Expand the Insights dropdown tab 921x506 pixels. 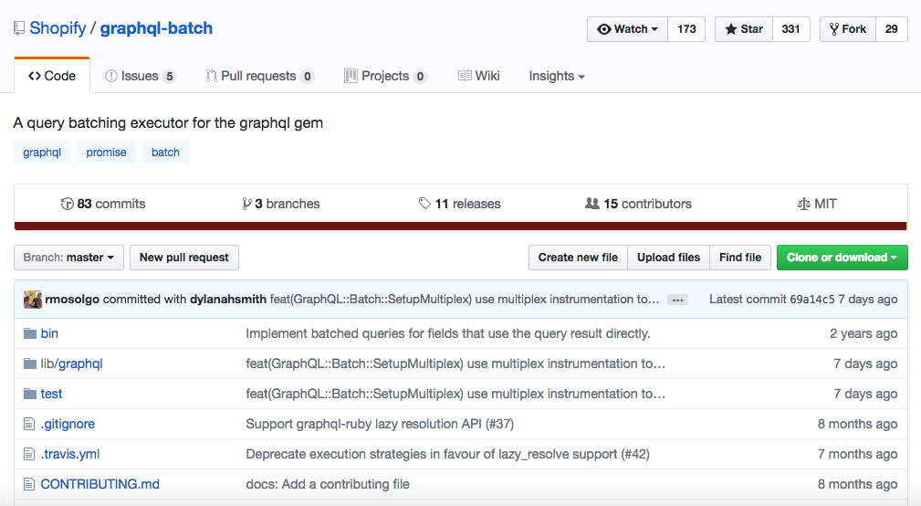(556, 76)
